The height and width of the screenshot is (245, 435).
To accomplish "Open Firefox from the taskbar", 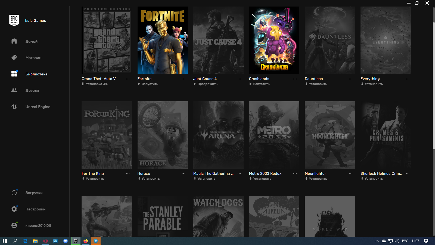I will pos(86,241).
